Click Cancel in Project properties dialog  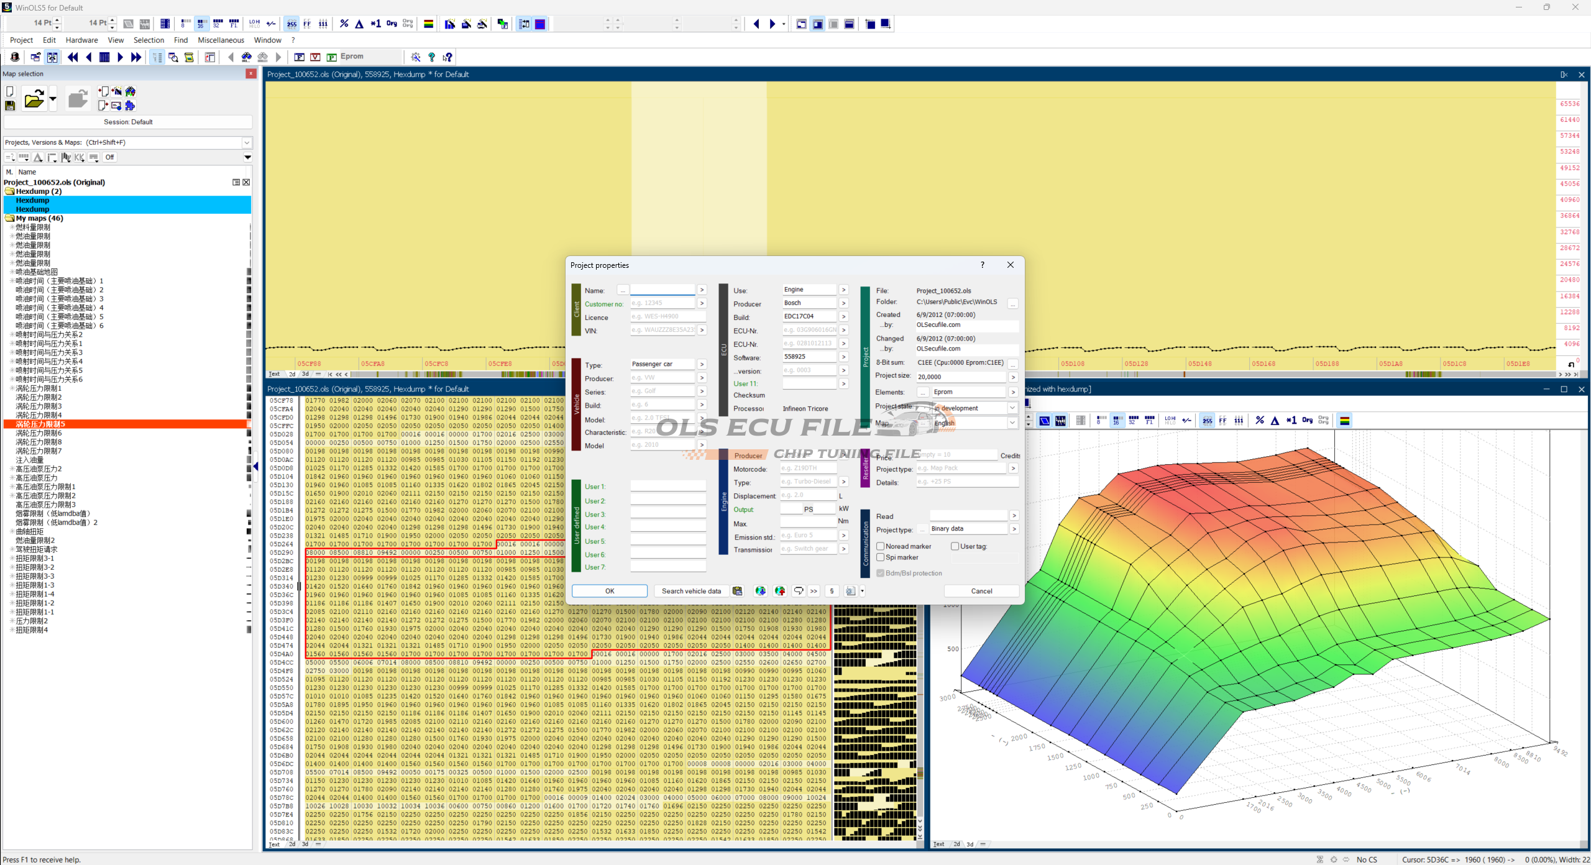click(981, 591)
